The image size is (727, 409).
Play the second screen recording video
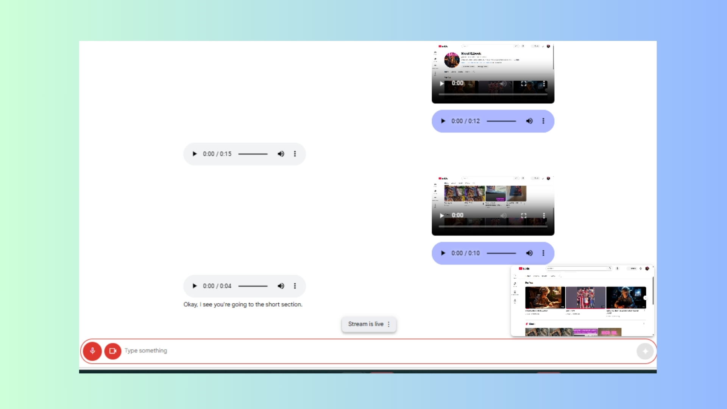(442, 215)
